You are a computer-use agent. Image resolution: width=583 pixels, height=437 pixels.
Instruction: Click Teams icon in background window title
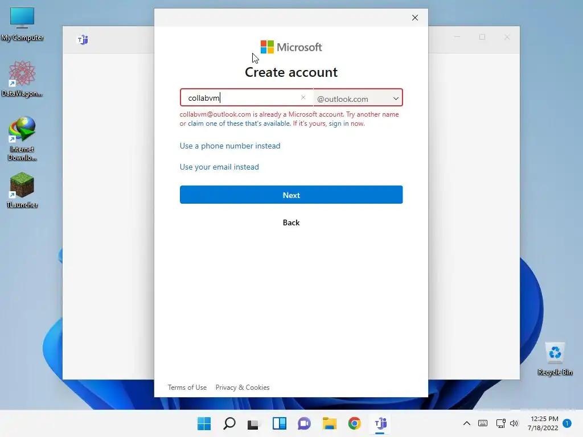pos(83,39)
